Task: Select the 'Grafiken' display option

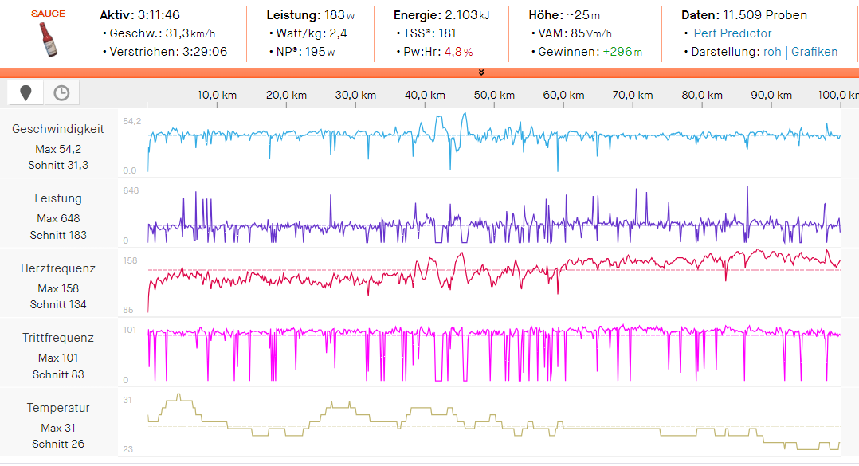Action: coord(814,52)
